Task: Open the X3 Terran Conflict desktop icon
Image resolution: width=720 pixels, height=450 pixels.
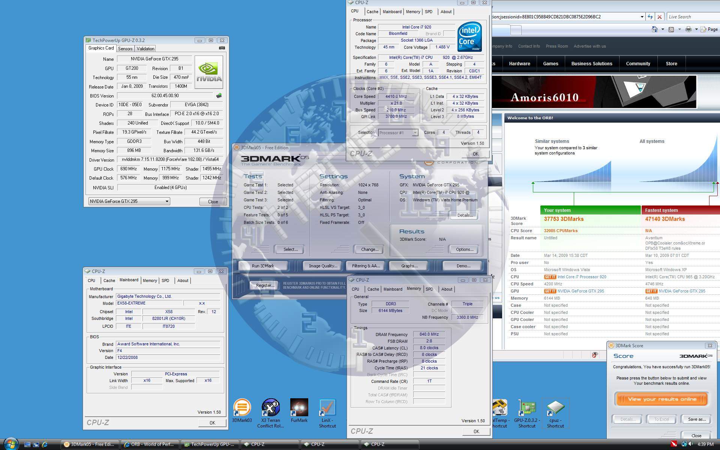Action: coord(270,413)
